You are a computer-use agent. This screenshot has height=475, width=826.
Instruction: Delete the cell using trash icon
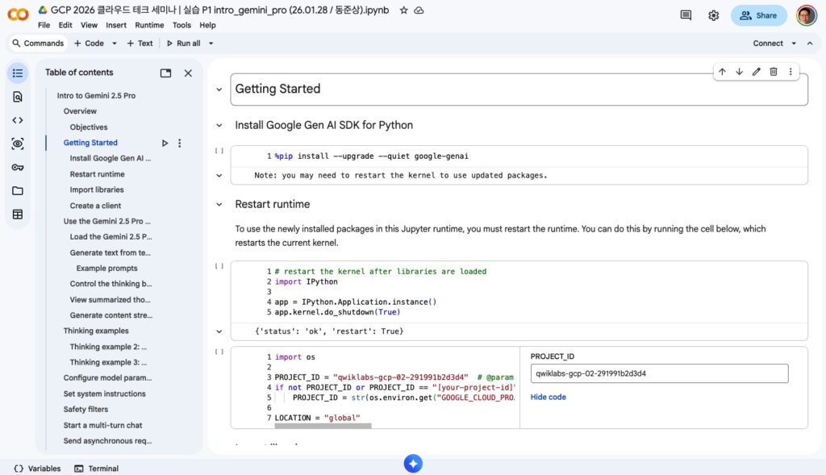point(774,72)
